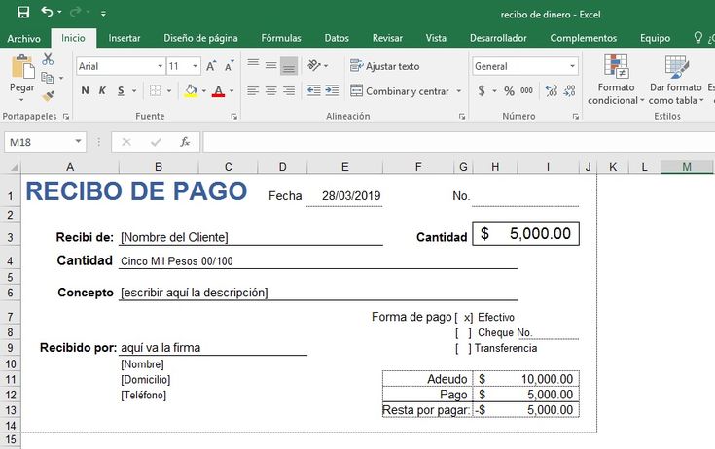Open the Desarrollador tab
Image resolution: width=715 pixels, height=449 pixels.
point(498,38)
